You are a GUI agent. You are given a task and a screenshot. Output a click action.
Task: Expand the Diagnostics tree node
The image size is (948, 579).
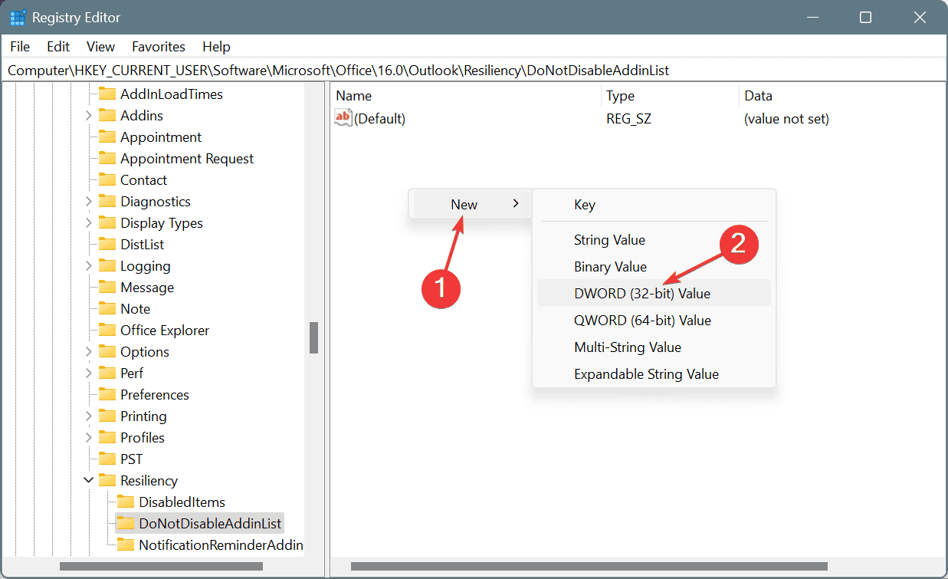pyautogui.click(x=89, y=202)
